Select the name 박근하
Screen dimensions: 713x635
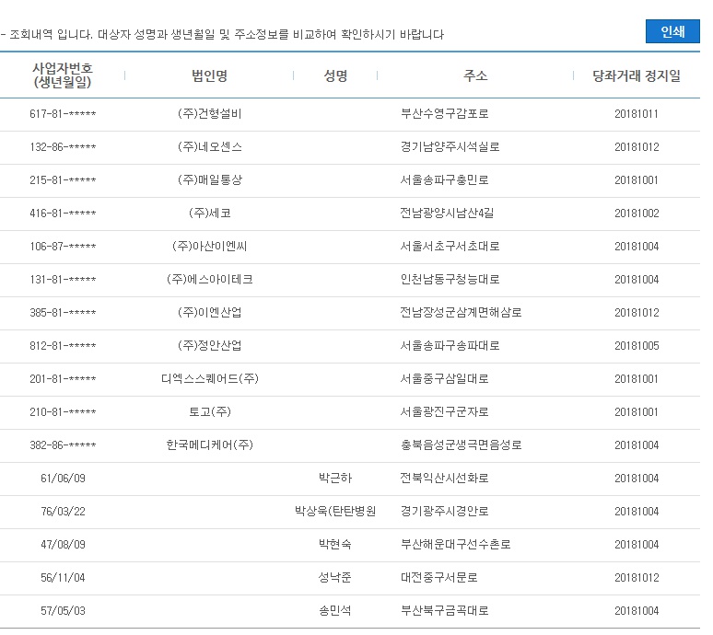coord(335,479)
